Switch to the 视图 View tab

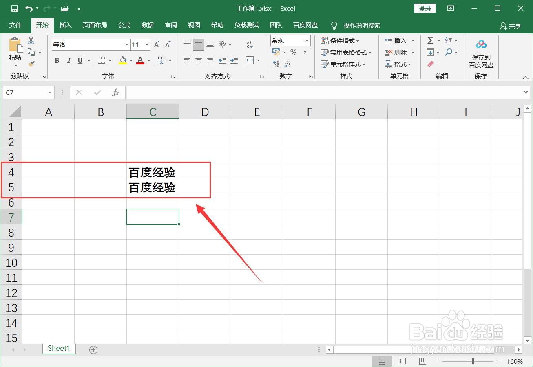pos(194,25)
